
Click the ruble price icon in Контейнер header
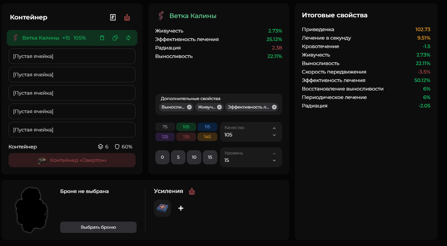tap(113, 17)
